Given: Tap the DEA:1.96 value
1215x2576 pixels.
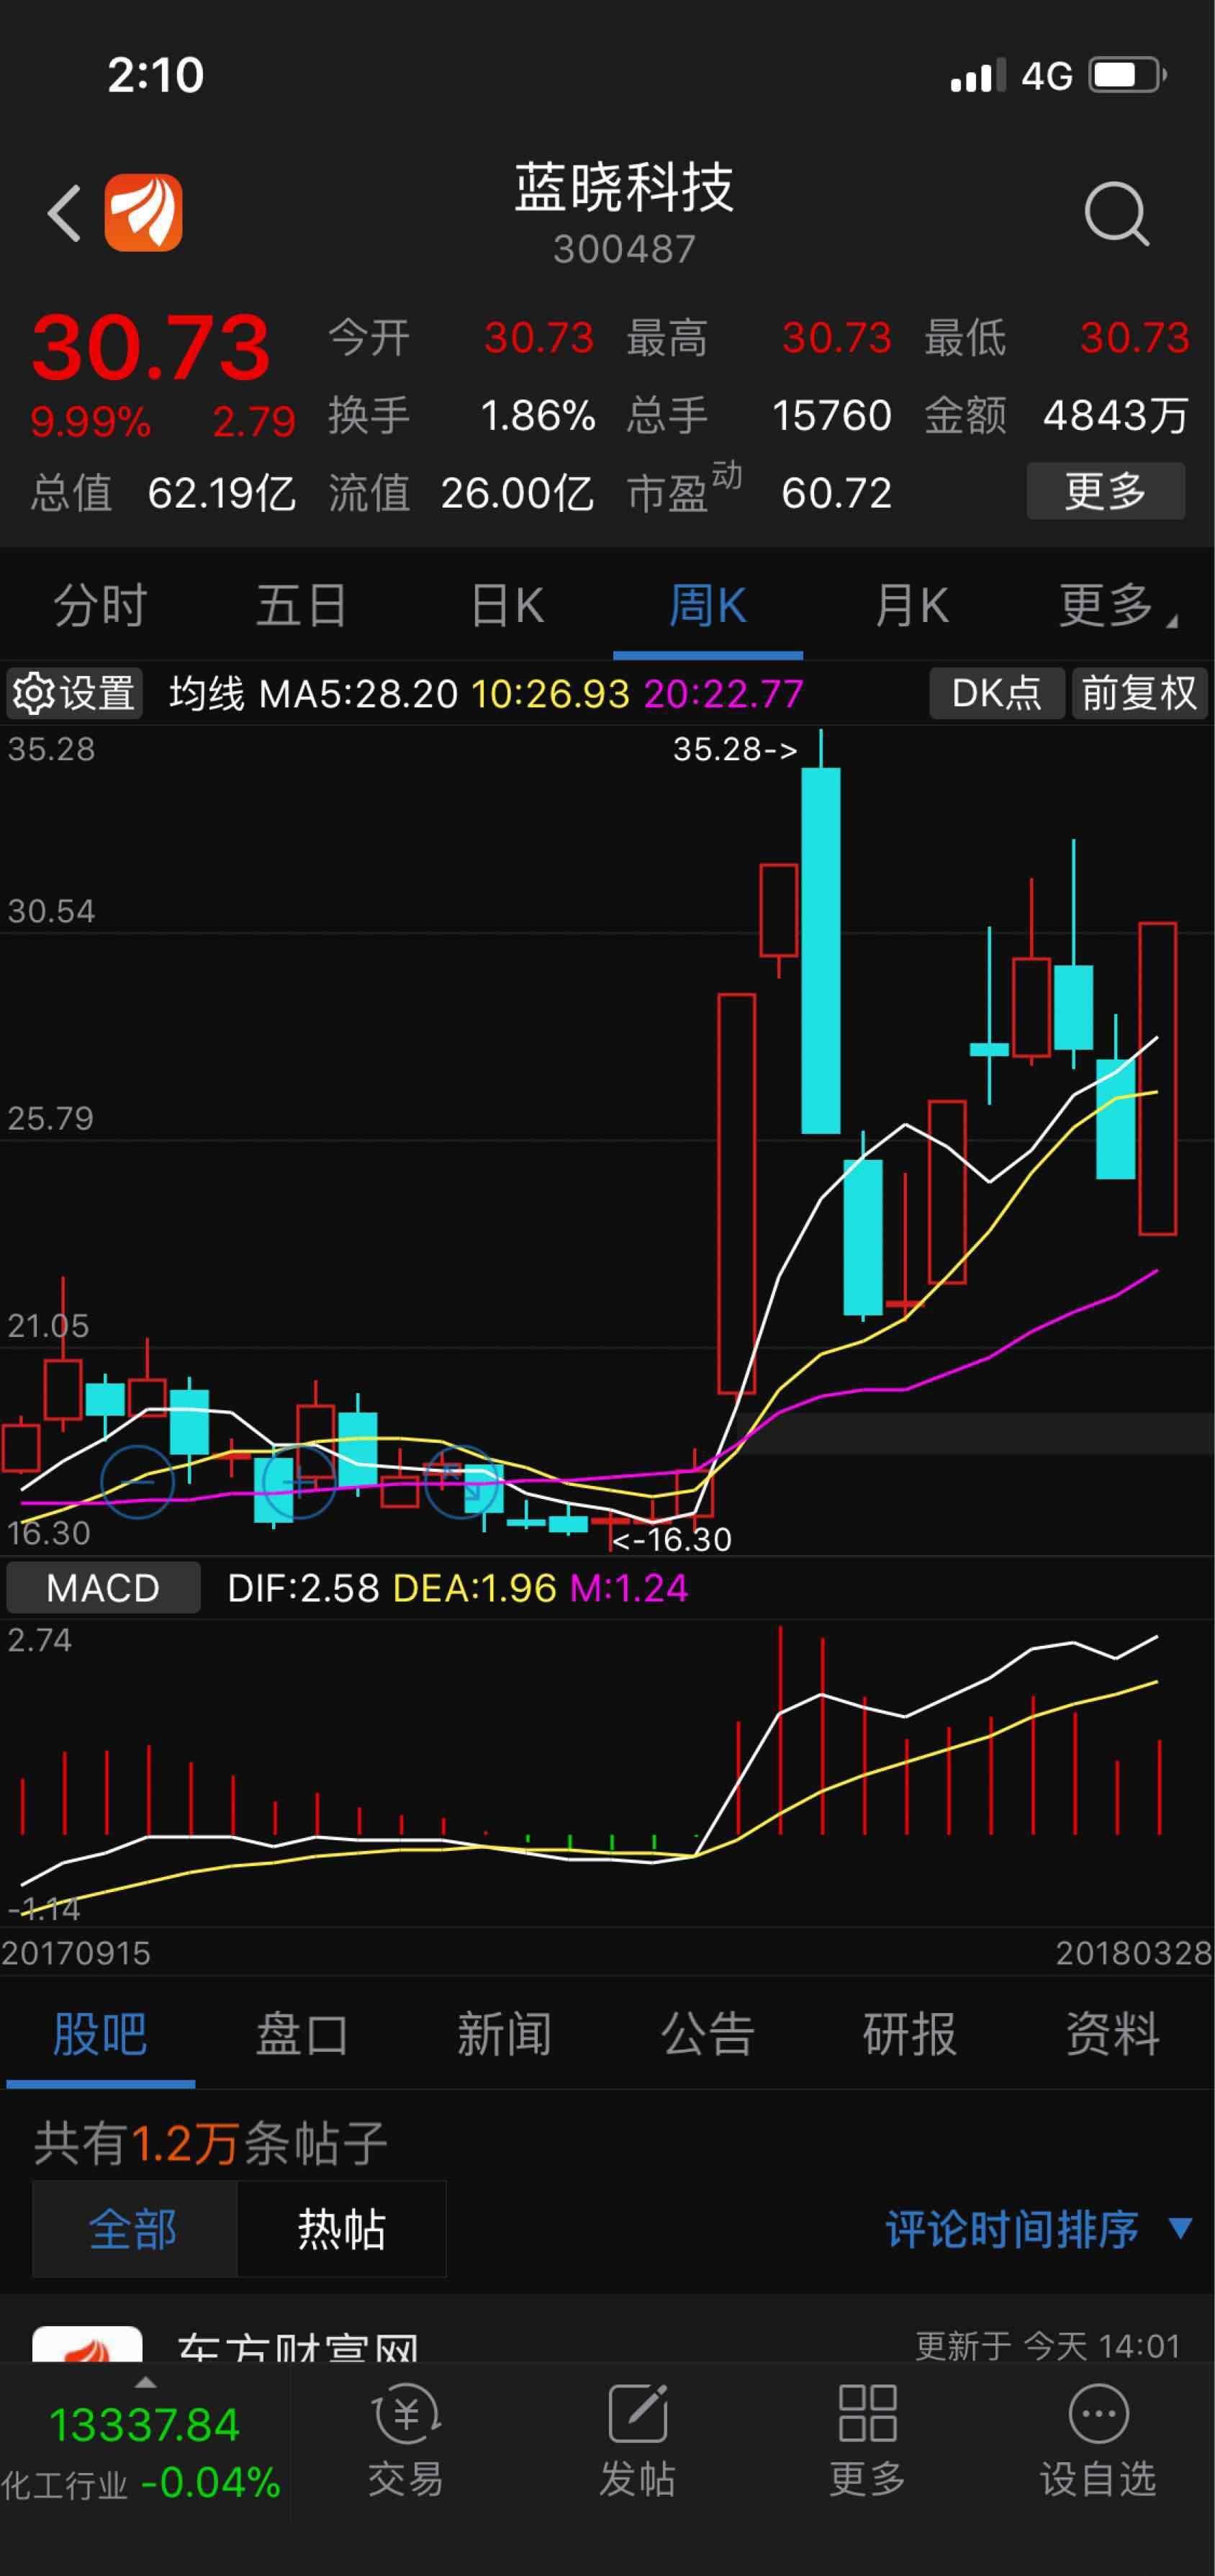Looking at the screenshot, I should [474, 1588].
